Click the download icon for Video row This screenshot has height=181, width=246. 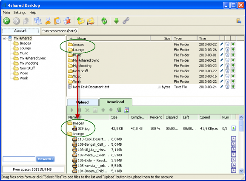click(x=233, y=76)
